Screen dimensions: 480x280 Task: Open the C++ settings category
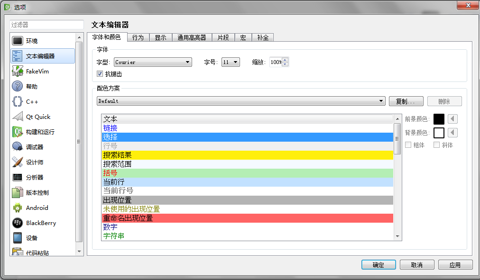(x=28, y=101)
